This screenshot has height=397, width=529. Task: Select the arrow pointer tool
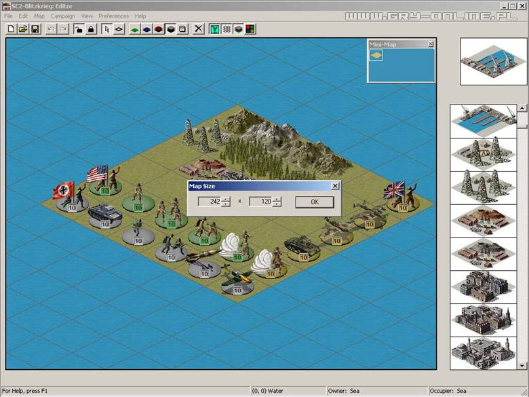coord(106,29)
